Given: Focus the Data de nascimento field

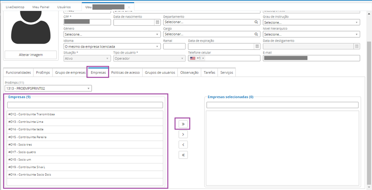Looking at the screenshot, I should (134, 22).
